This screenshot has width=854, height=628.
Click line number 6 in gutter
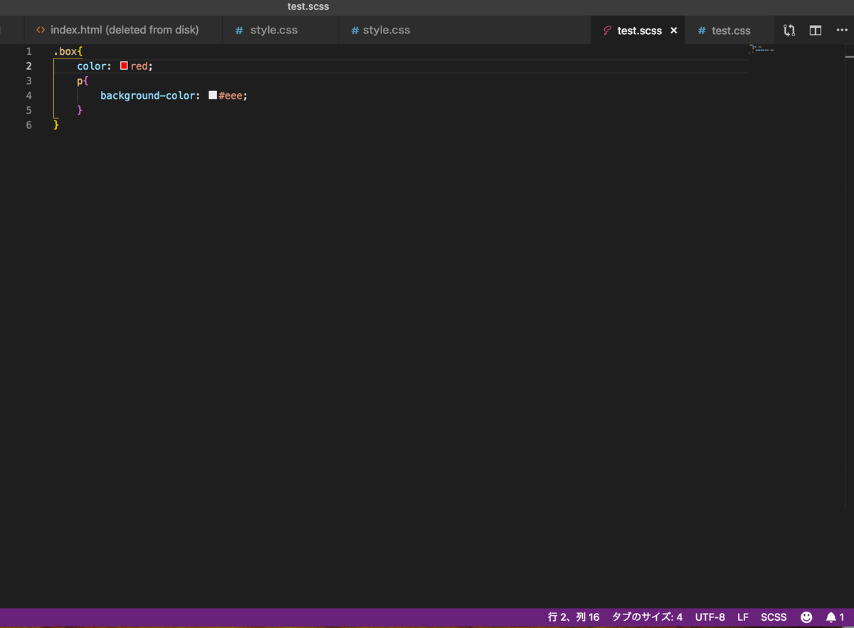(28, 125)
